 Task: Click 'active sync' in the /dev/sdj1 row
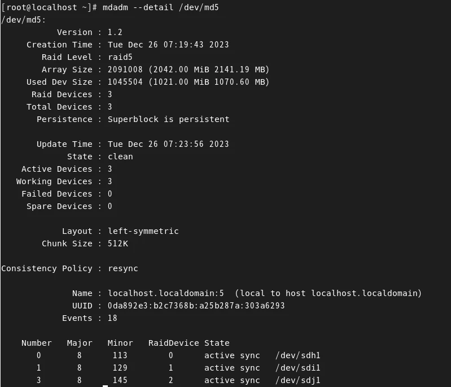click(x=232, y=380)
